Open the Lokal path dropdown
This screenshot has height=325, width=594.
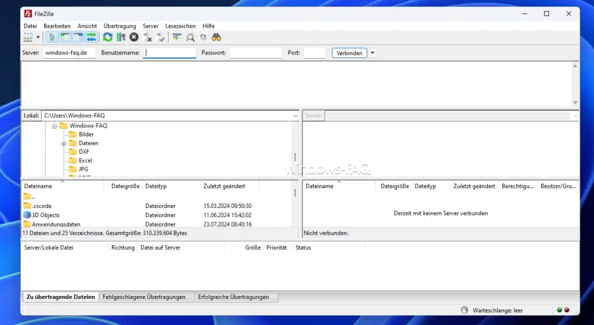[x=295, y=116]
